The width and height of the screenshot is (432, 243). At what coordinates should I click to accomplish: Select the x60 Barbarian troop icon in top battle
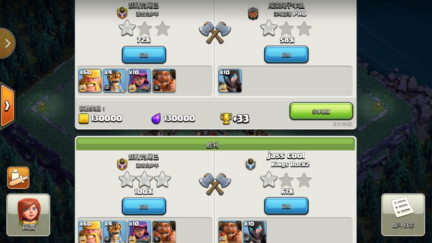(x=90, y=81)
